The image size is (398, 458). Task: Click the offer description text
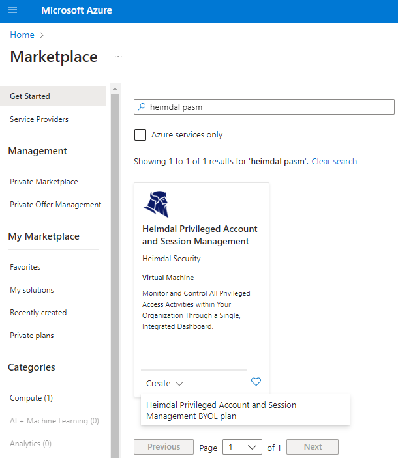[x=196, y=310]
